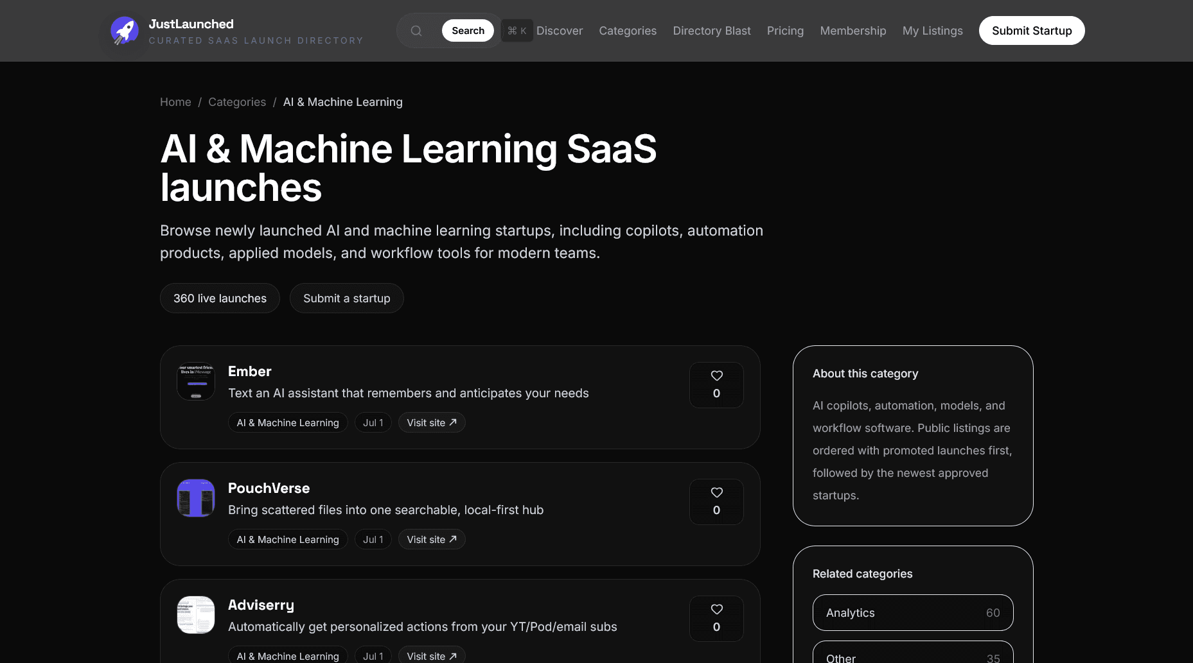The width and height of the screenshot is (1193, 663).
Task: Open the Membership nav link
Action: coord(853,31)
